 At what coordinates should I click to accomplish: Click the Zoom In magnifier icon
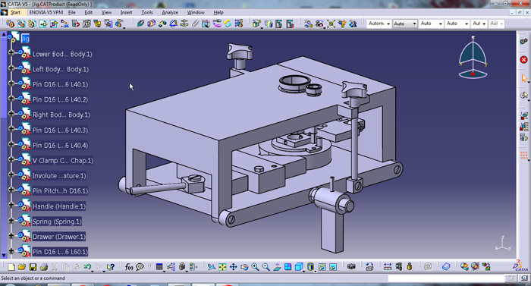pos(255,267)
